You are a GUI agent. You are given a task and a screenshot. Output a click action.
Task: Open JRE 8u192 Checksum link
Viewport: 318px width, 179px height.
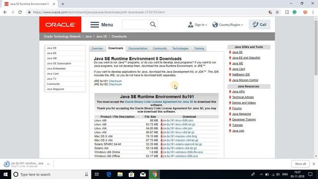tap(115, 84)
